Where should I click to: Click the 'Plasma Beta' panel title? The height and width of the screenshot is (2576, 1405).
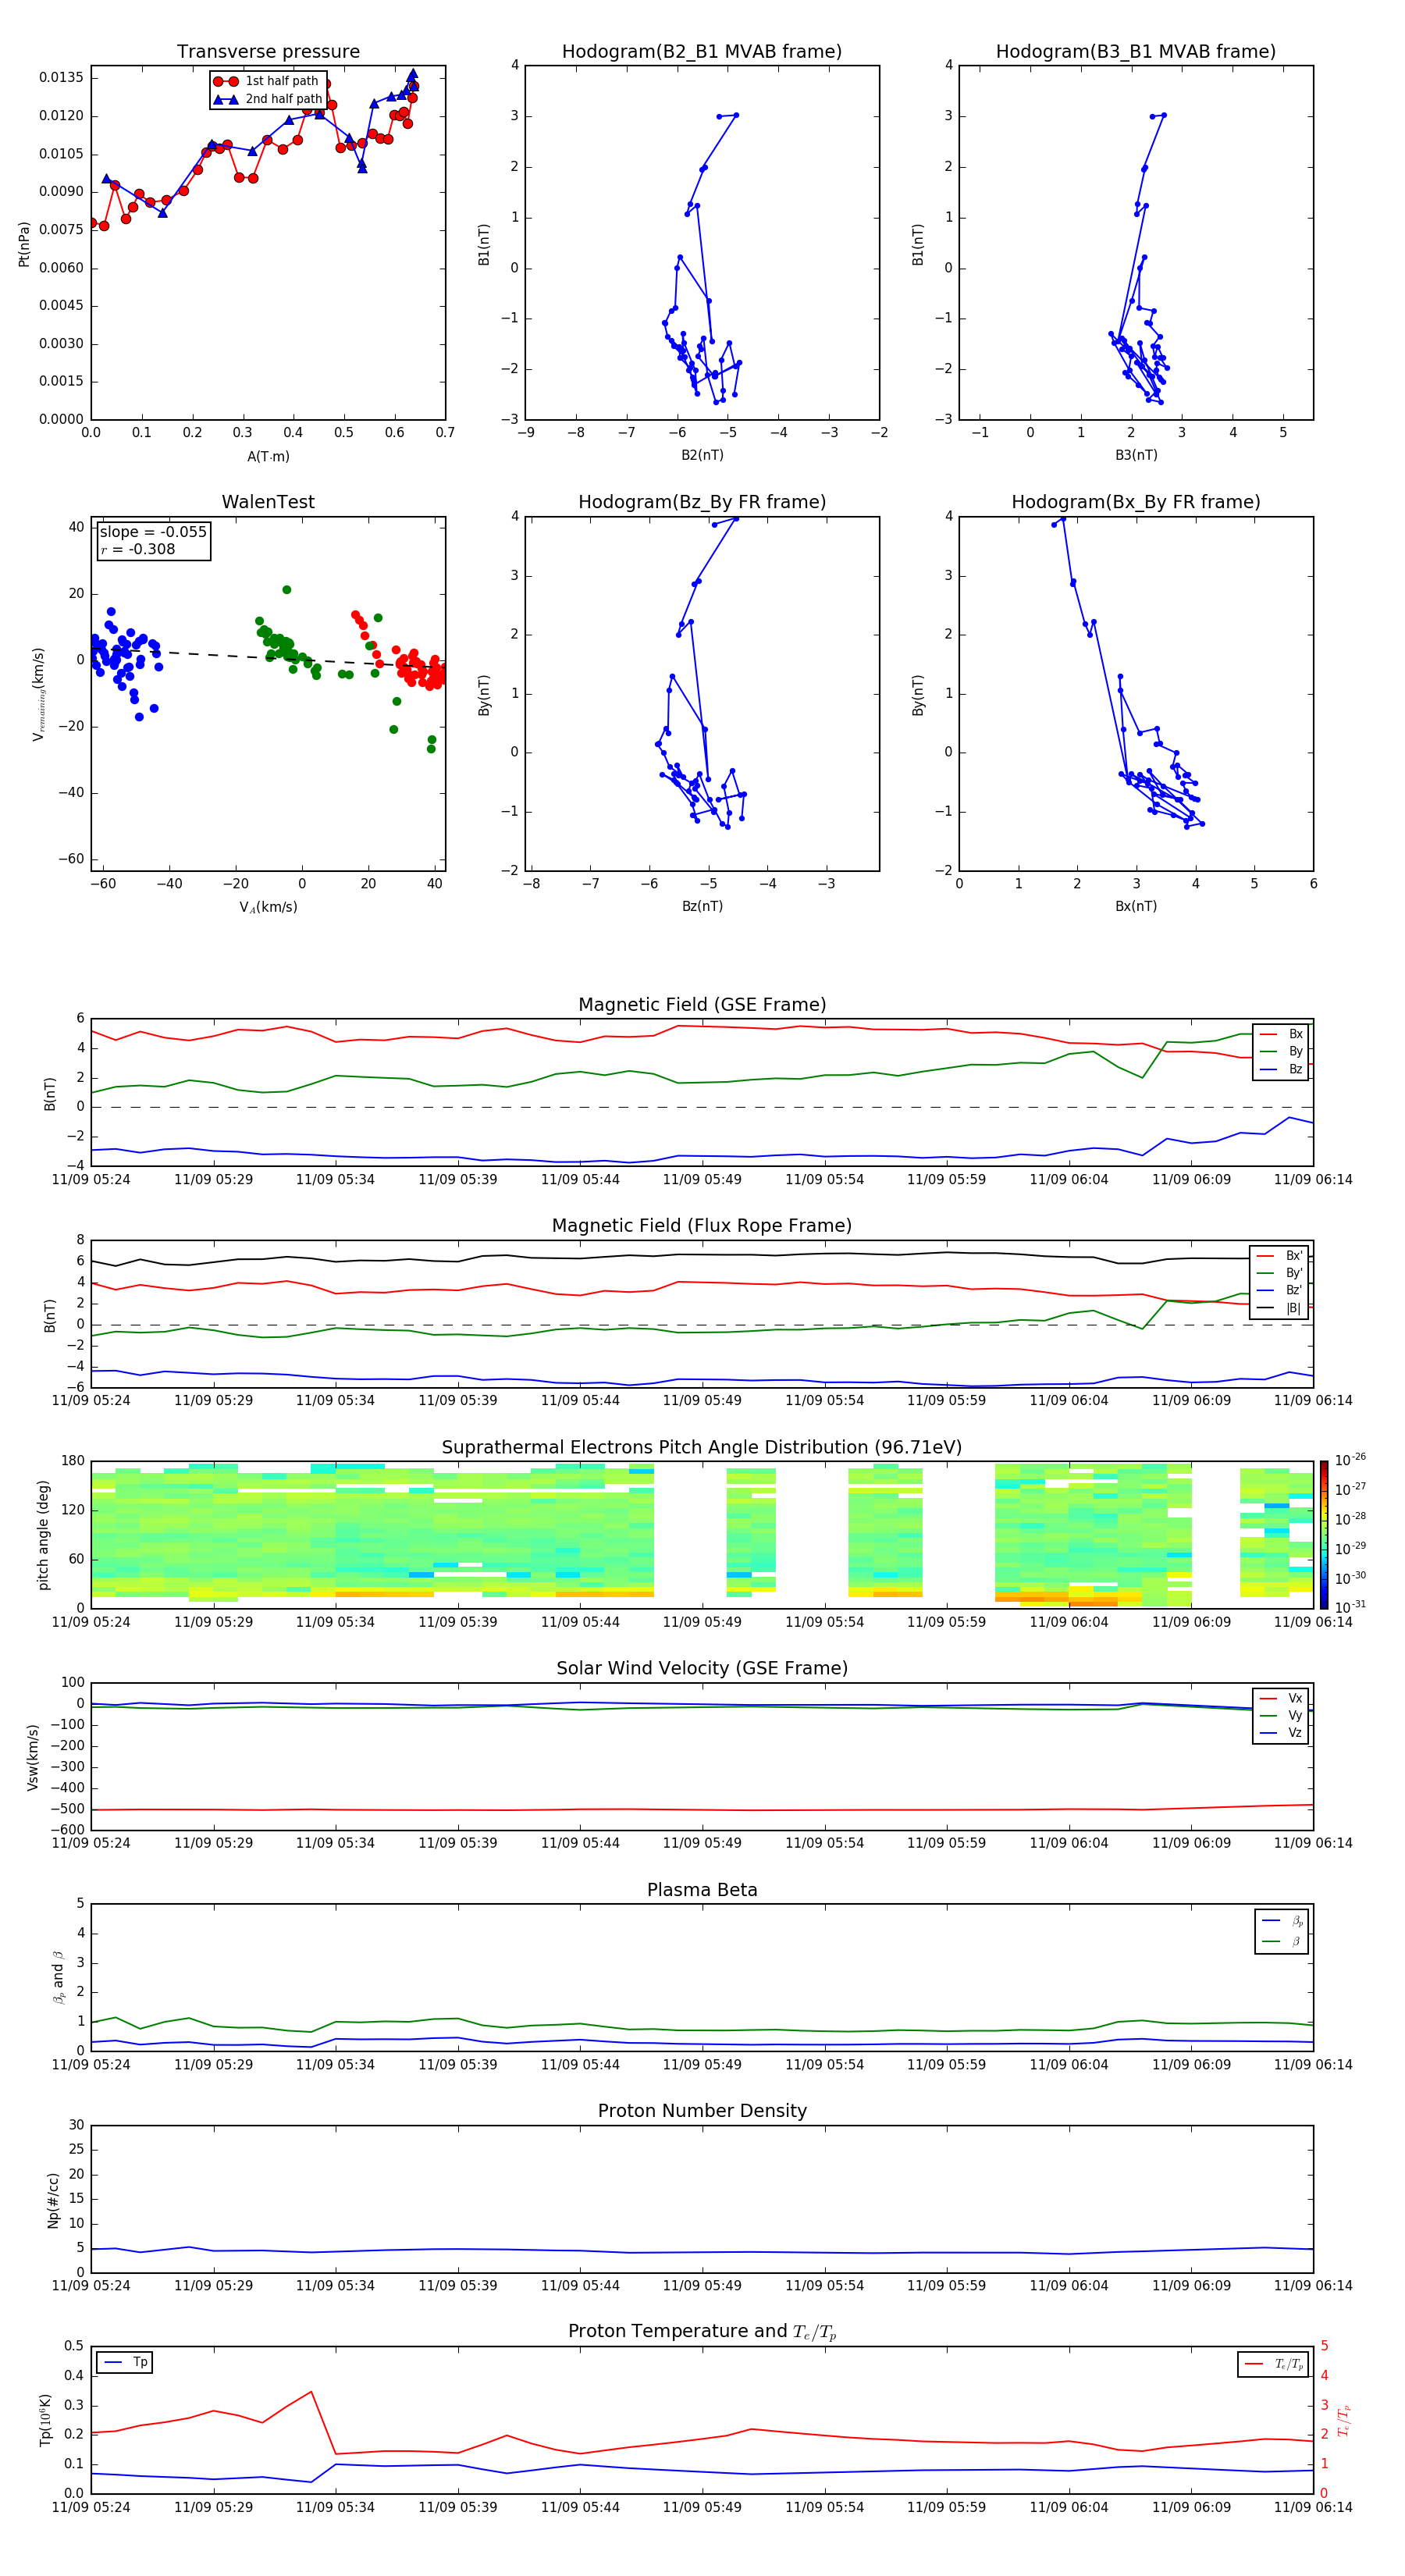(x=702, y=1890)
